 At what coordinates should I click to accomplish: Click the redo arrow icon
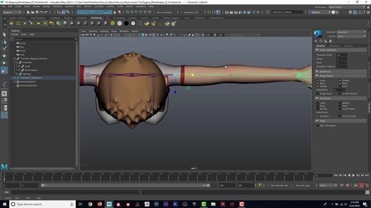[46, 12]
